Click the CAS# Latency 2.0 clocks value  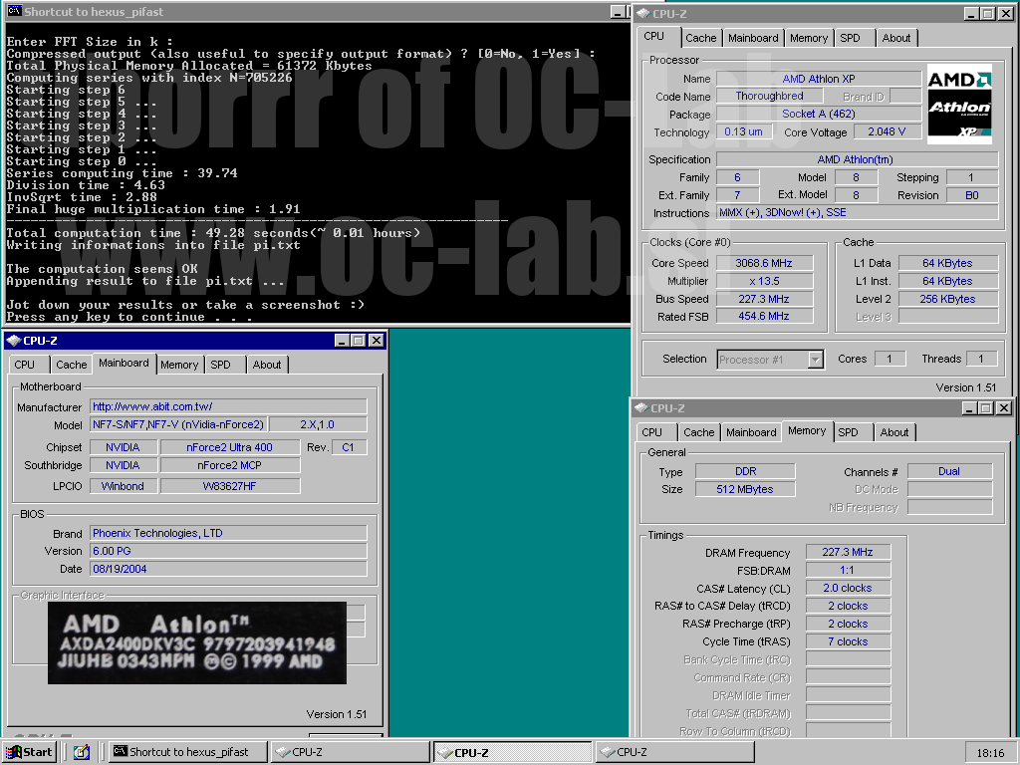(848, 588)
